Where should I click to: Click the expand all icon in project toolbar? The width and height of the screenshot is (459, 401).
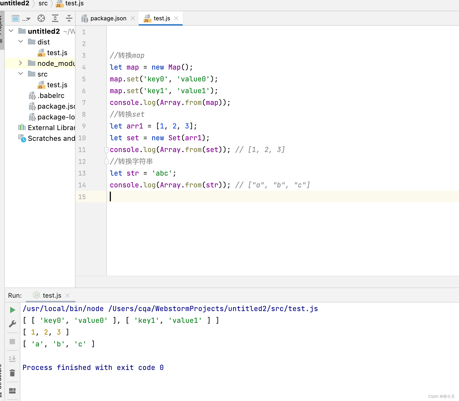click(x=55, y=18)
